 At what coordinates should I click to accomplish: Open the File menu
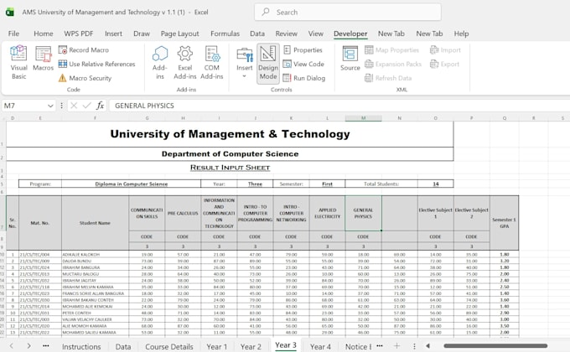(x=13, y=34)
